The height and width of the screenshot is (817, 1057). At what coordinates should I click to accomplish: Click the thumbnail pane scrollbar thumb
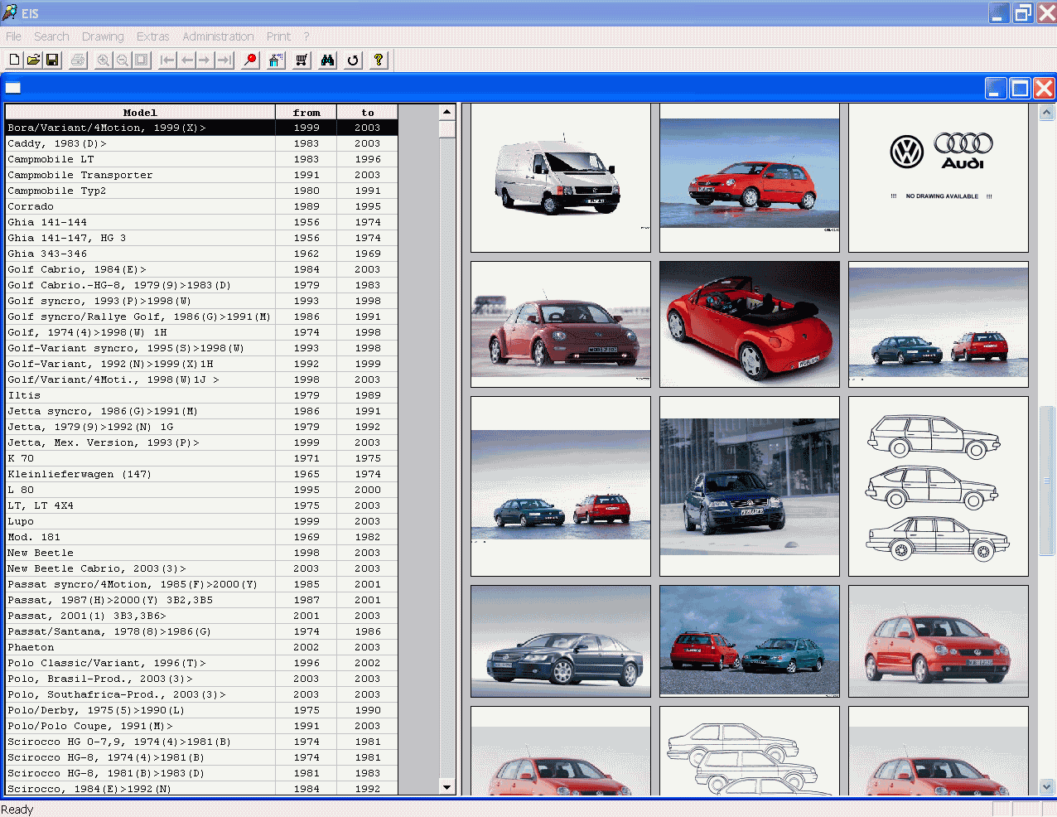pyautogui.click(x=1046, y=481)
